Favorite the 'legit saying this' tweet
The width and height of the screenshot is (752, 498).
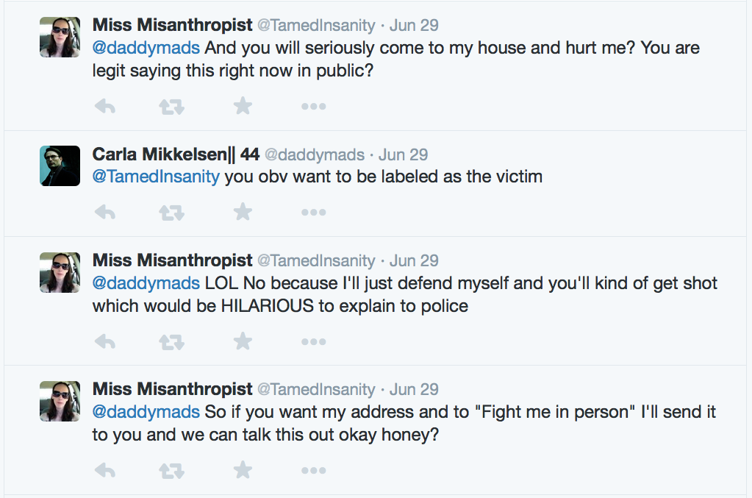(x=243, y=107)
